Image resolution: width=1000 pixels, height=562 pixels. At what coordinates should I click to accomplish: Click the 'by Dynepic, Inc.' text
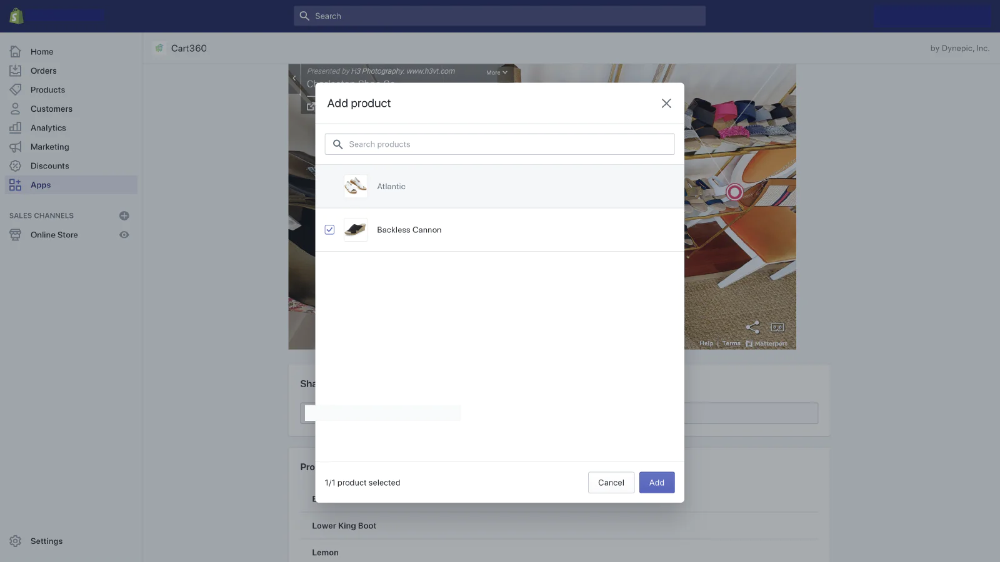point(960,48)
